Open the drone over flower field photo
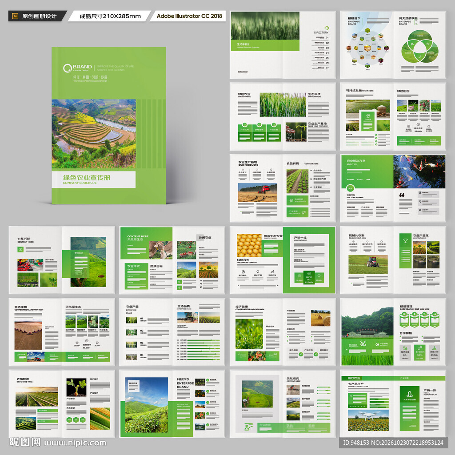The image size is (455, 455). click(368, 420)
